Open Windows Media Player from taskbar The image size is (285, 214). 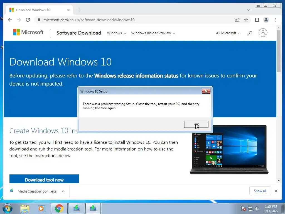click(41, 208)
